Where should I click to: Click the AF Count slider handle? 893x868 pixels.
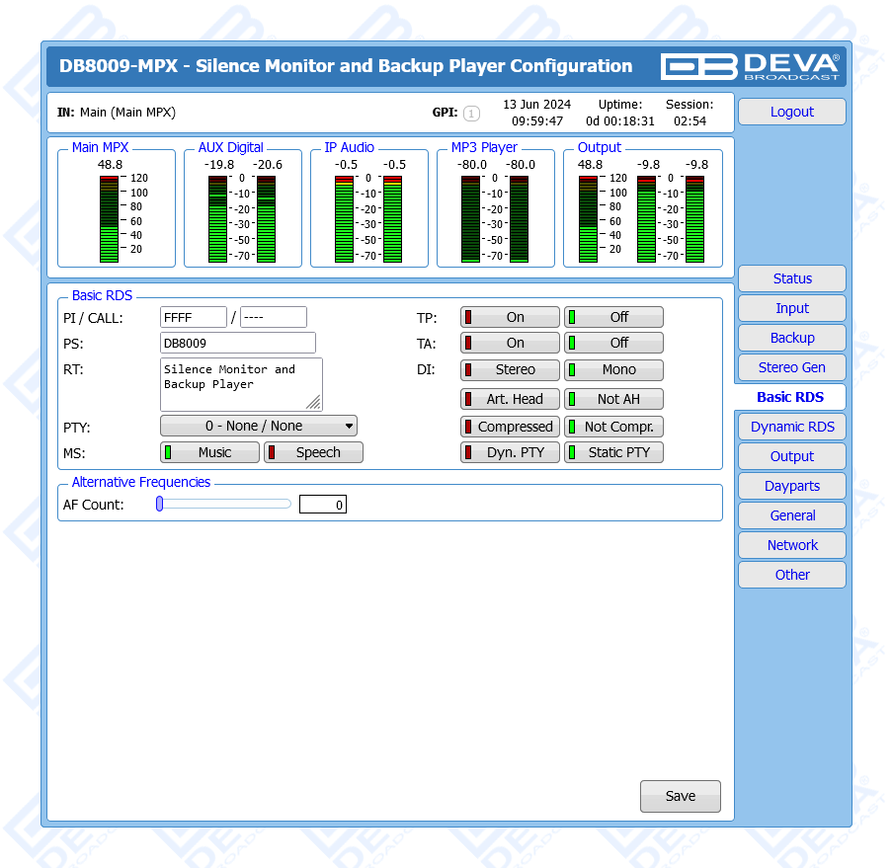point(159,504)
